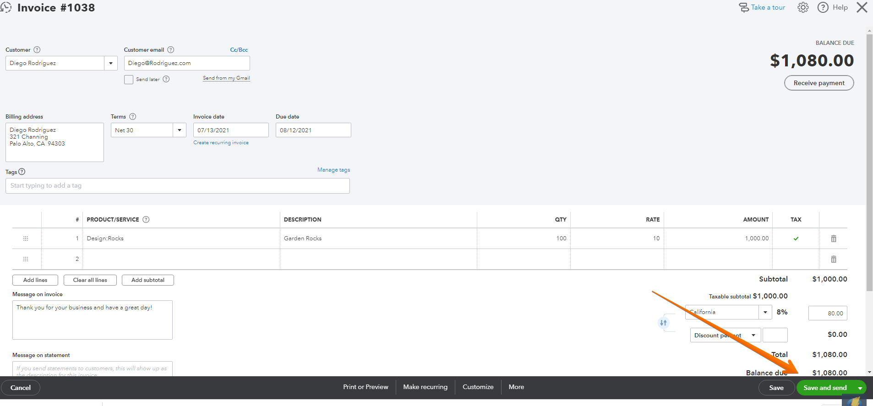This screenshot has height=406, width=873.
Task: Expand the Customer dropdown for Diego Rodriguez
Action: point(111,63)
